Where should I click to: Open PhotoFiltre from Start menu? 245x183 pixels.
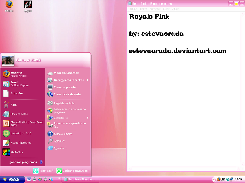coord(23,152)
